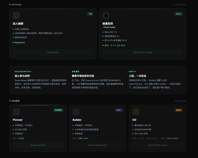The image size is (198, 158).
Task: Click the '$SWARM' priority allocation line
Action: pyautogui.click(x=143, y=129)
